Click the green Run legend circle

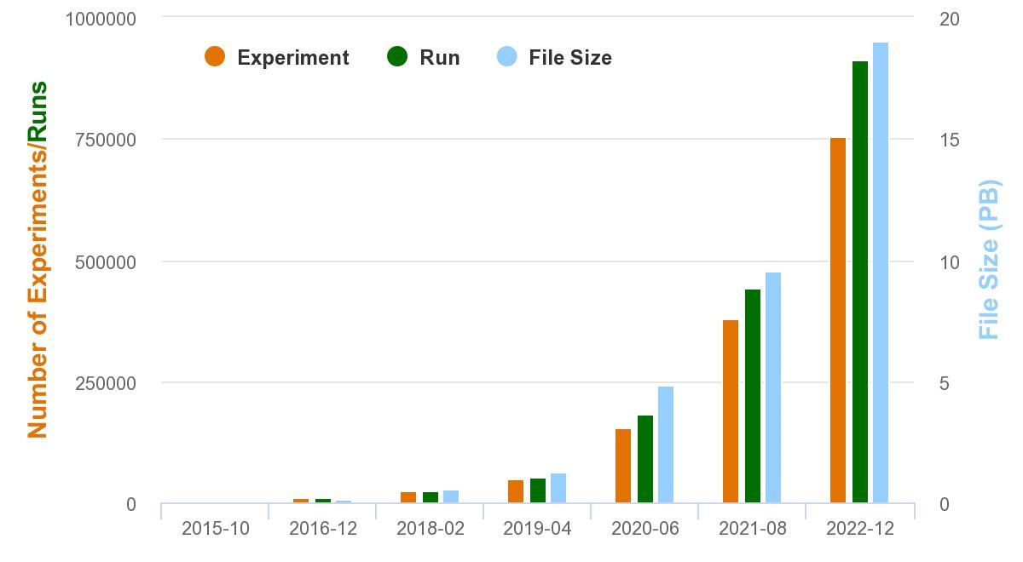click(x=397, y=57)
